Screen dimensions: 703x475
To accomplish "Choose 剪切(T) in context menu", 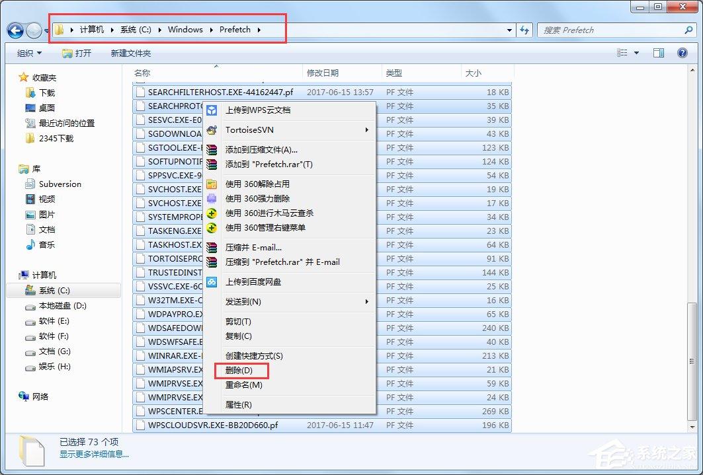I will point(290,322).
